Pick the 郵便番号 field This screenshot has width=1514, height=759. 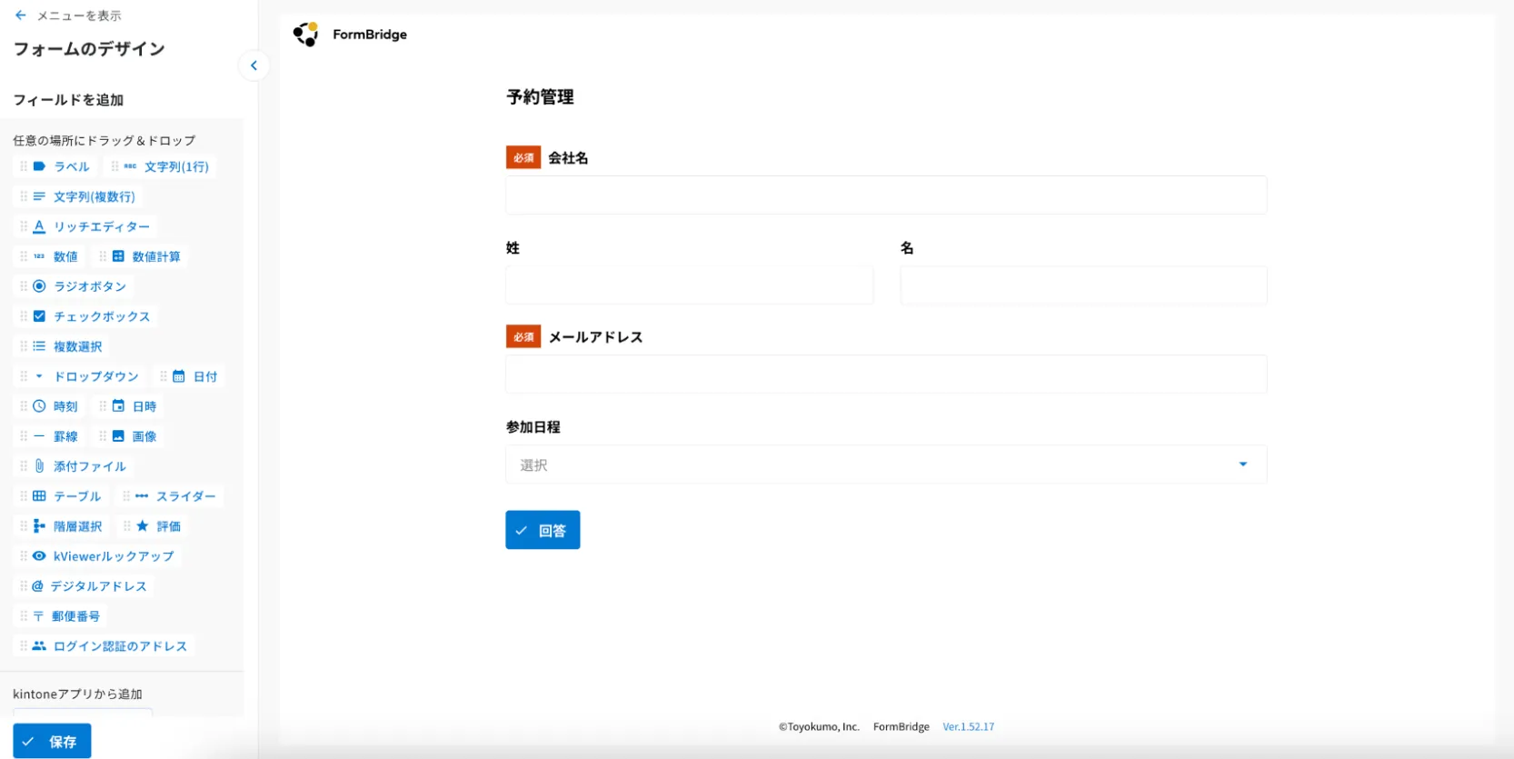pyautogui.click(x=60, y=616)
